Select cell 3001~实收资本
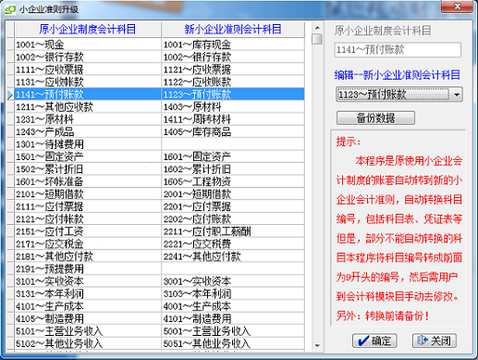Viewport: 478px width, 360px height. [x=233, y=281]
